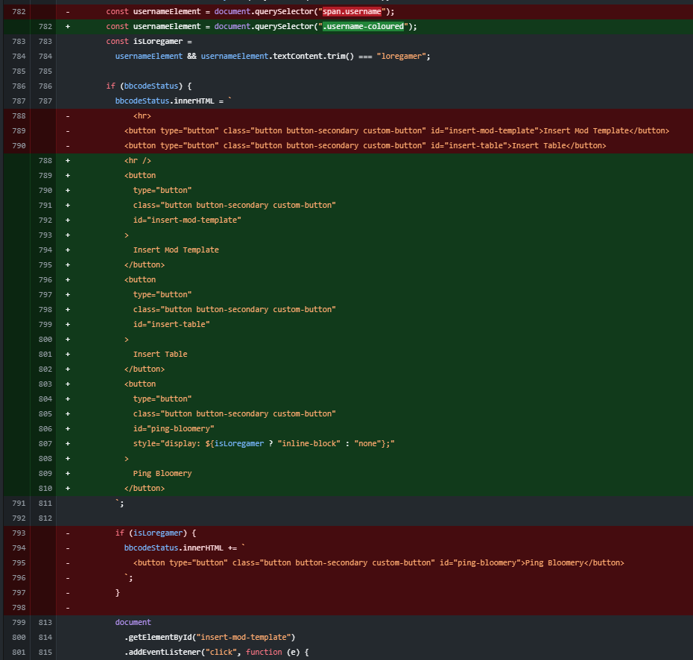Click closing "</button>" on line 795
The width and height of the screenshot is (693, 660).
click(145, 265)
